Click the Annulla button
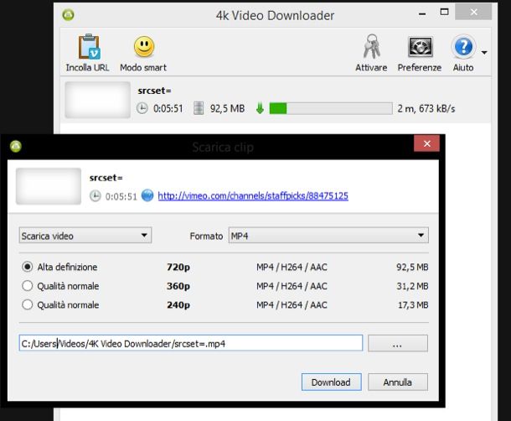Screen dimensions: 511x421 398,382
